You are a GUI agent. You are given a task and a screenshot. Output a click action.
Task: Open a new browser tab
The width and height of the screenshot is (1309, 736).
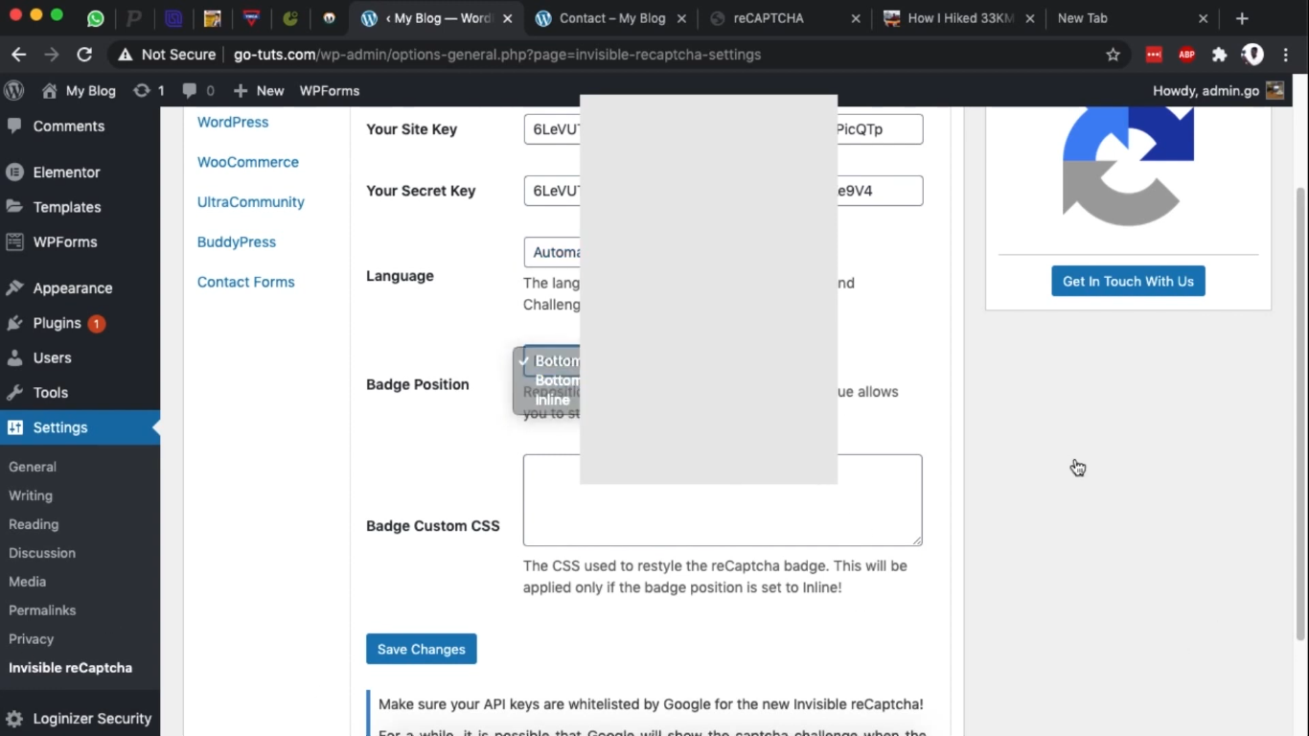1242,18
